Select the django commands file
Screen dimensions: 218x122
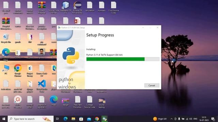(x=18, y=7)
